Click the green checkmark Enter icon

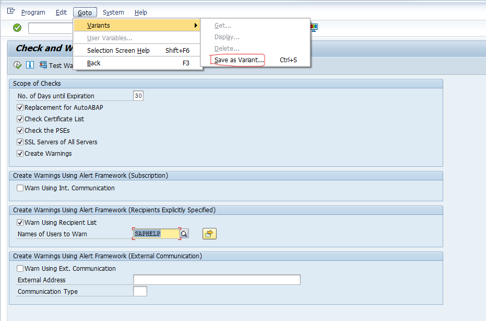point(17,28)
